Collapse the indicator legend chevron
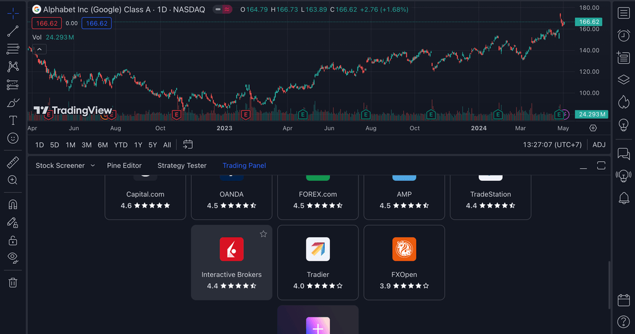This screenshot has width=635, height=334. click(38, 49)
